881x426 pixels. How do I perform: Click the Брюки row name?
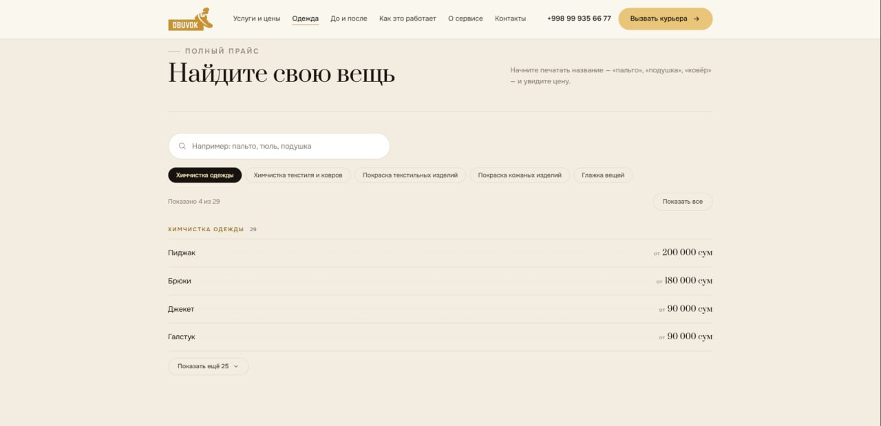click(180, 281)
